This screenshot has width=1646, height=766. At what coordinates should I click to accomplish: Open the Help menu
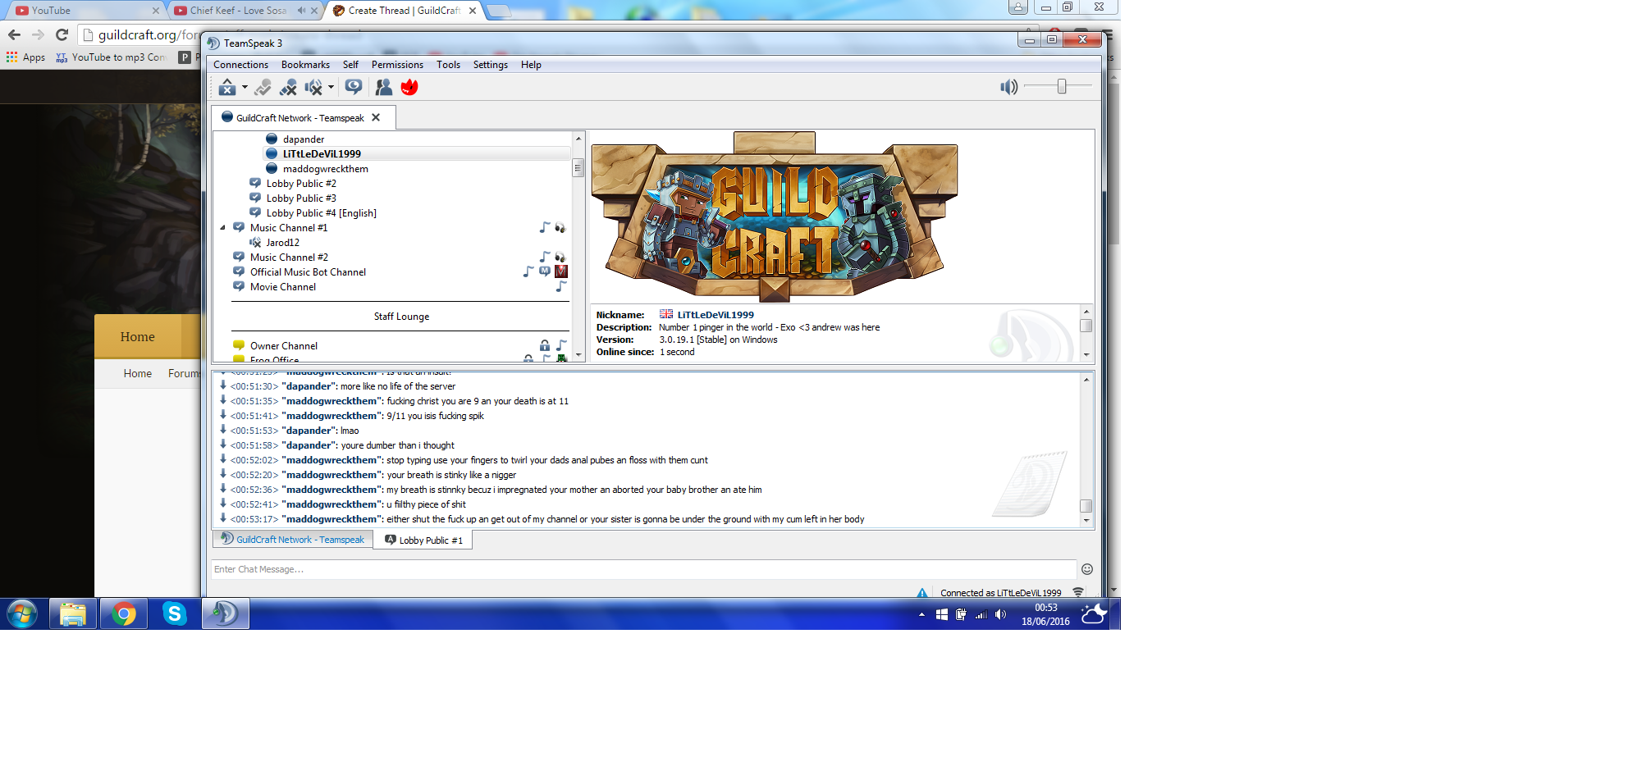[x=531, y=65]
